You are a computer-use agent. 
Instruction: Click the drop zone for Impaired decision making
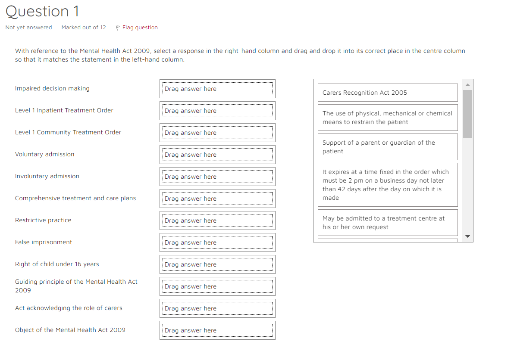click(x=217, y=89)
